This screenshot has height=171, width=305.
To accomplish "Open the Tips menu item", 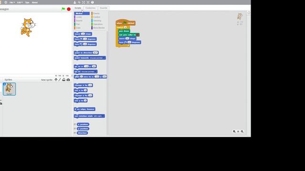I will click(x=27, y=2).
